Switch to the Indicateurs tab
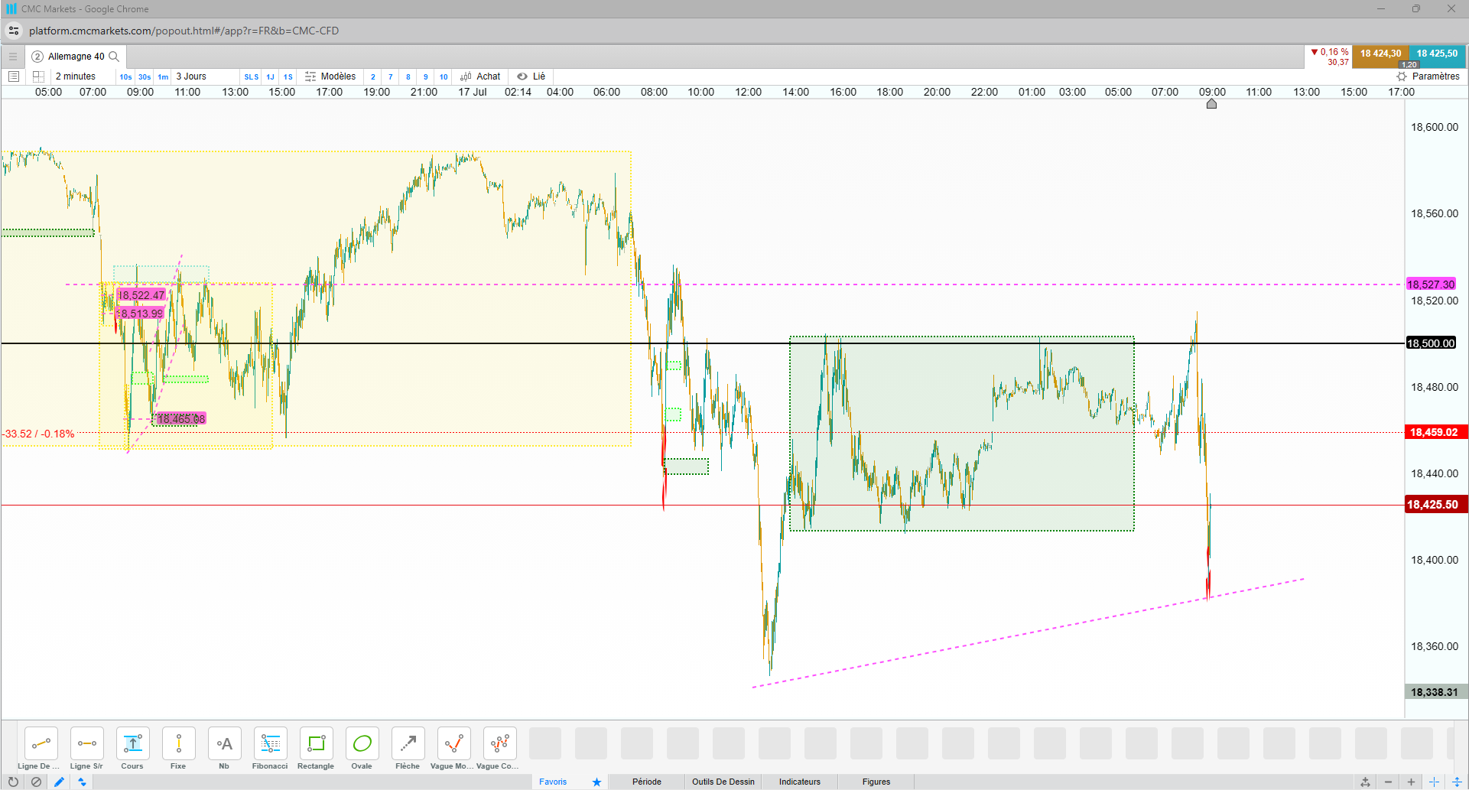Image resolution: width=1469 pixels, height=790 pixels. (x=800, y=782)
